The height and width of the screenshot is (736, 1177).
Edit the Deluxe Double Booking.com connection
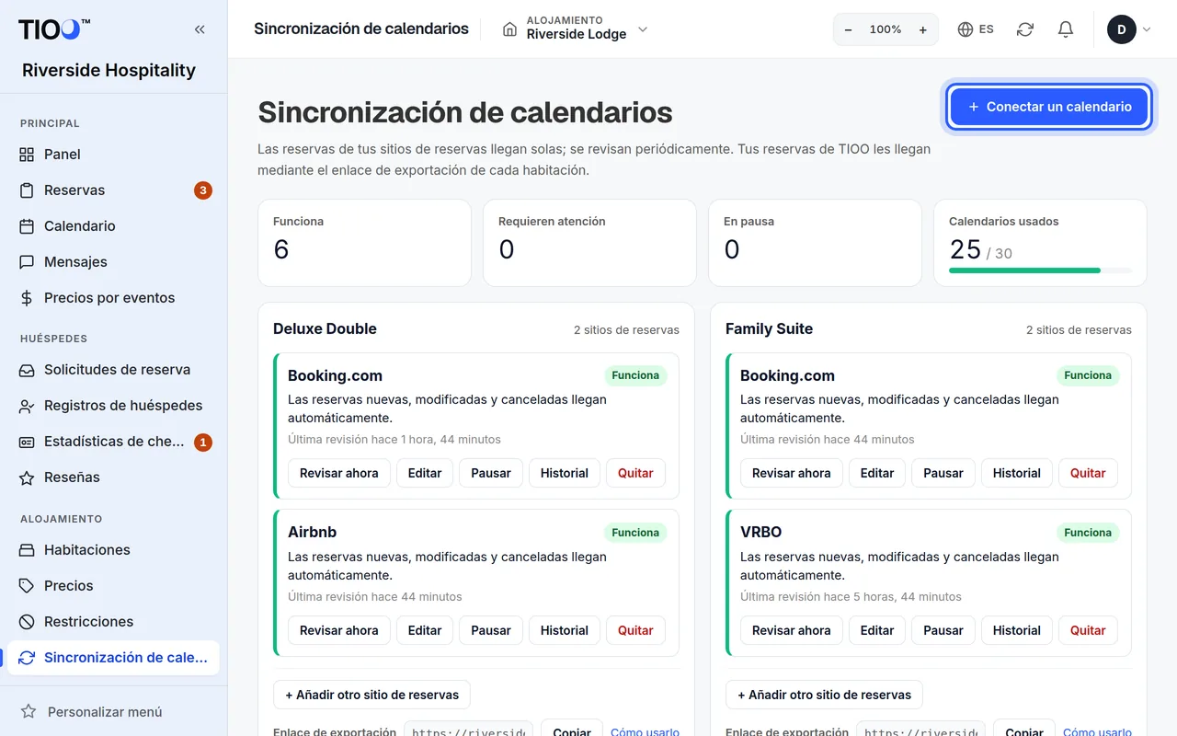pos(425,473)
